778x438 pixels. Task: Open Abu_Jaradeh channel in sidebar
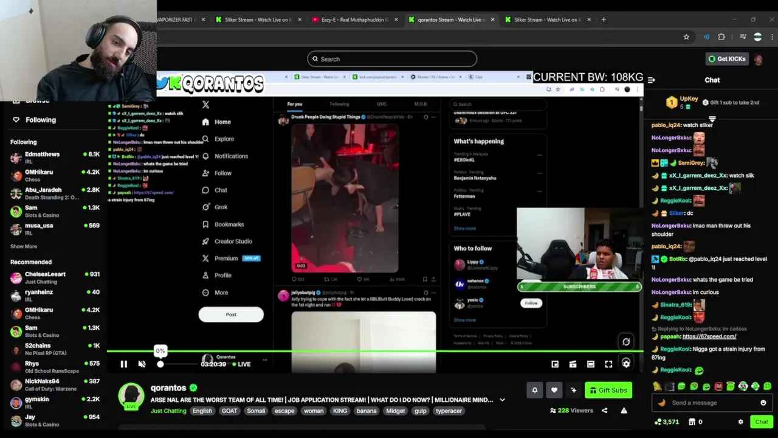55,193
